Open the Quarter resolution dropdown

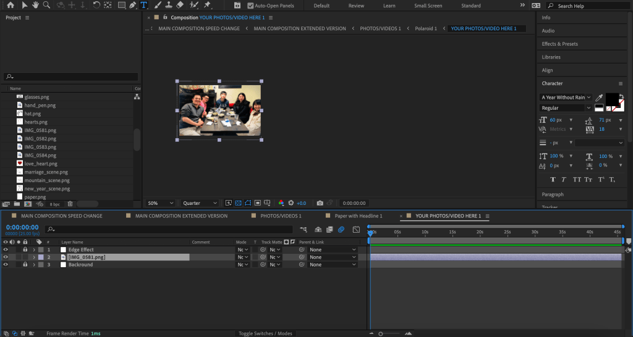(200, 203)
